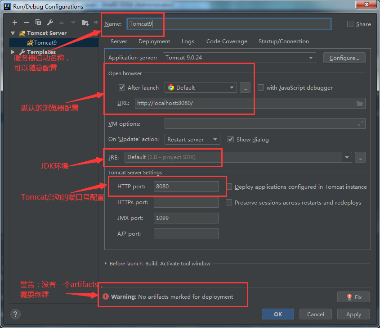
Task: Click Fix button for warning
Action: [353, 297]
